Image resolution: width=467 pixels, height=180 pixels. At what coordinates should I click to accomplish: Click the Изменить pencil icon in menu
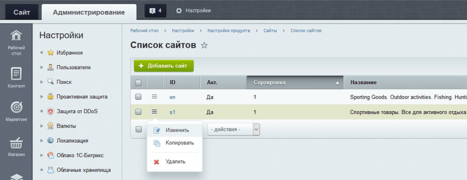click(156, 130)
